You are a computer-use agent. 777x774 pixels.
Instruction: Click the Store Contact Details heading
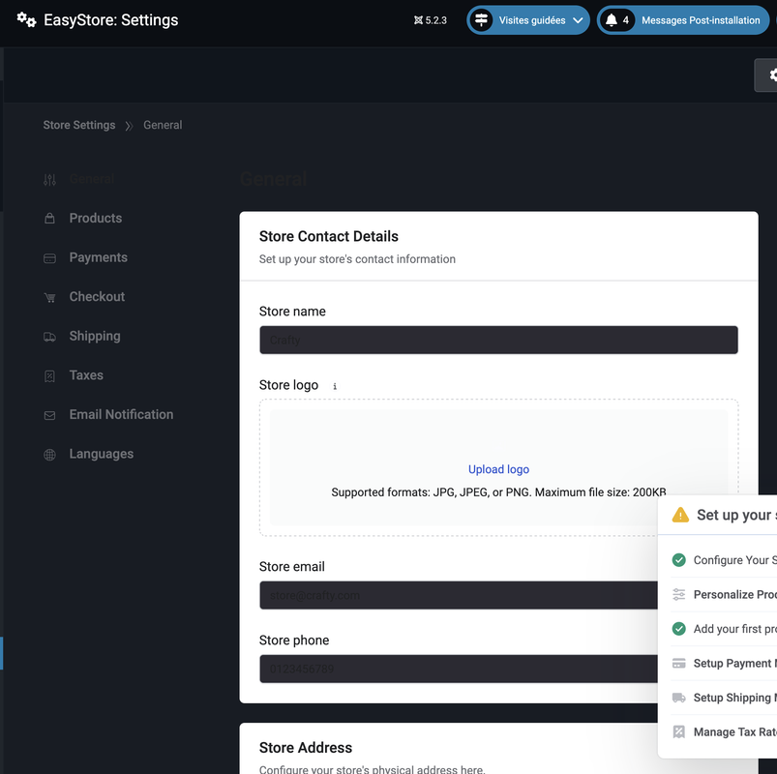(x=329, y=236)
